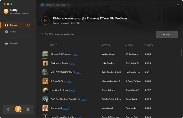Click the Sidify logo icon
Screen dimensions: 183x118
(x=6, y=11)
